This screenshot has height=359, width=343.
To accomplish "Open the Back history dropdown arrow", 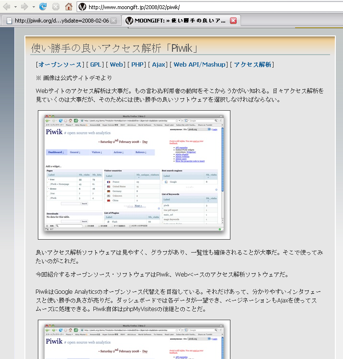I will [x=15, y=7].
